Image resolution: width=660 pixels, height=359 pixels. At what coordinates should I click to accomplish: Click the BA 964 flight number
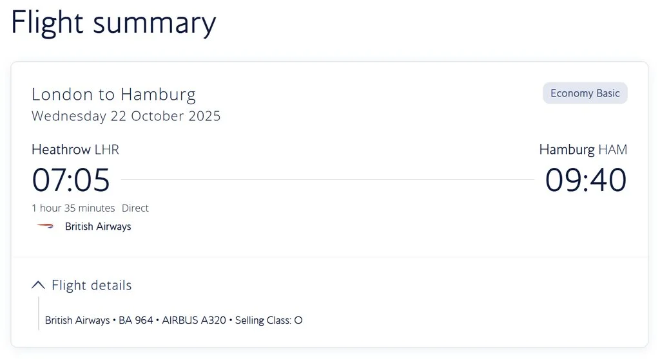pos(135,320)
